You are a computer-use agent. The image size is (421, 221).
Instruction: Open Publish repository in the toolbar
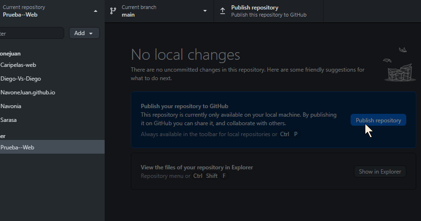(268, 11)
